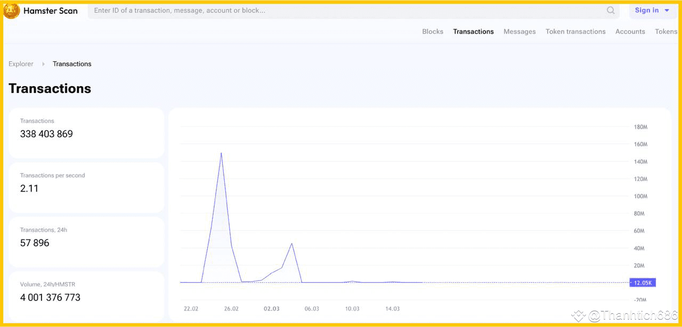Image resolution: width=682 pixels, height=327 pixels.
Task: Click the 06.03 date axis label
Action: point(312,309)
